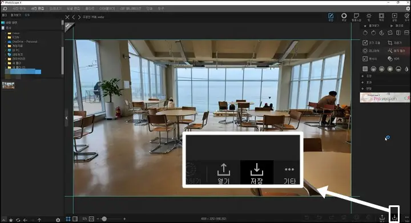Click the water-drop blur icon
411x223 pixels.
point(406,69)
